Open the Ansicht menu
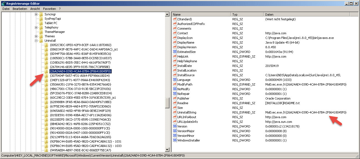 point(35,9)
